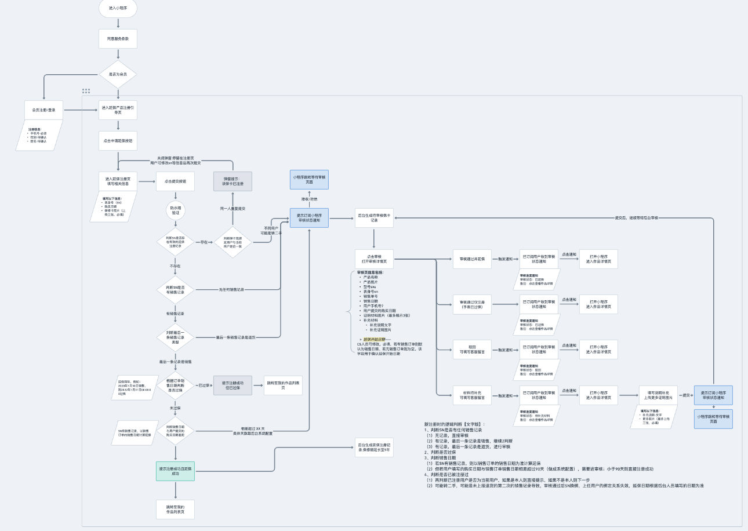Select the 后台生成待审核保卡记录 box

click(x=375, y=218)
